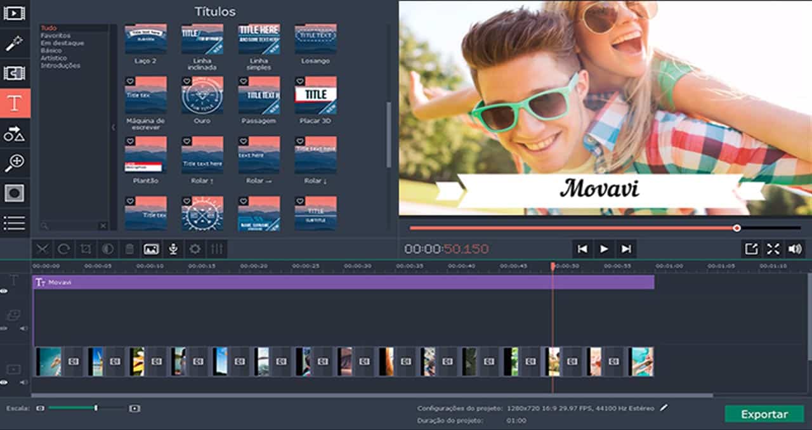The width and height of the screenshot is (812, 430).
Task: Click the microphone record audio icon
Action: coord(173,249)
